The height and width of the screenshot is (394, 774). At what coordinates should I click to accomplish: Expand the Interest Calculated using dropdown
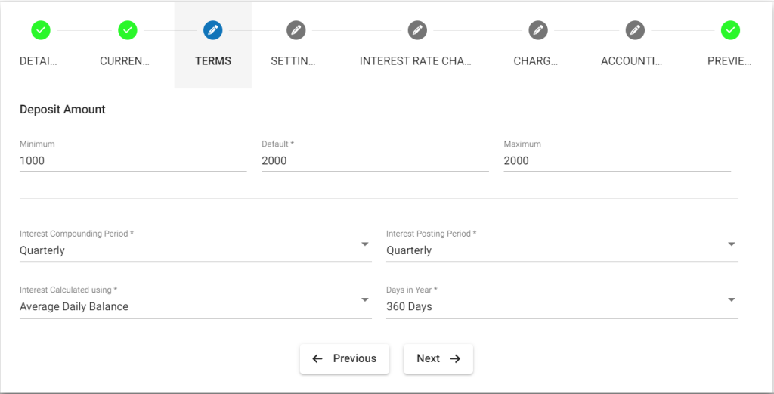point(196,301)
